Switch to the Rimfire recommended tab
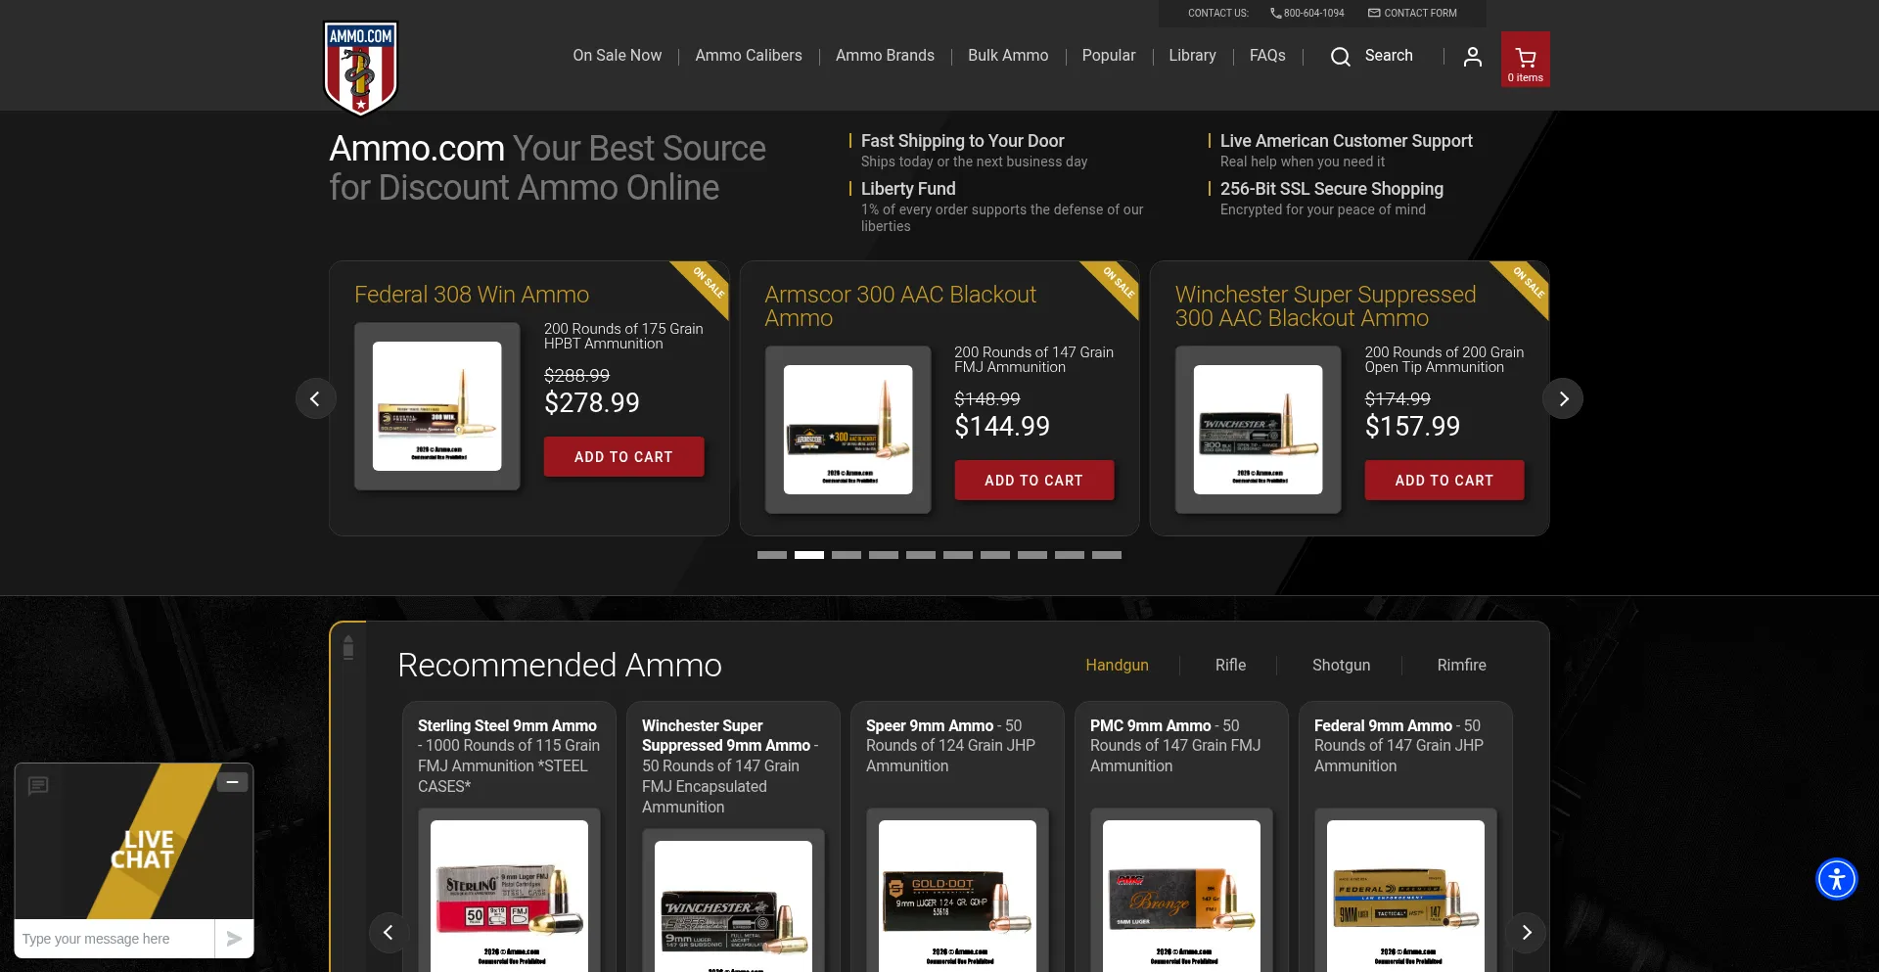The width and height of the screenshot is (1879, 972). 1461,665
